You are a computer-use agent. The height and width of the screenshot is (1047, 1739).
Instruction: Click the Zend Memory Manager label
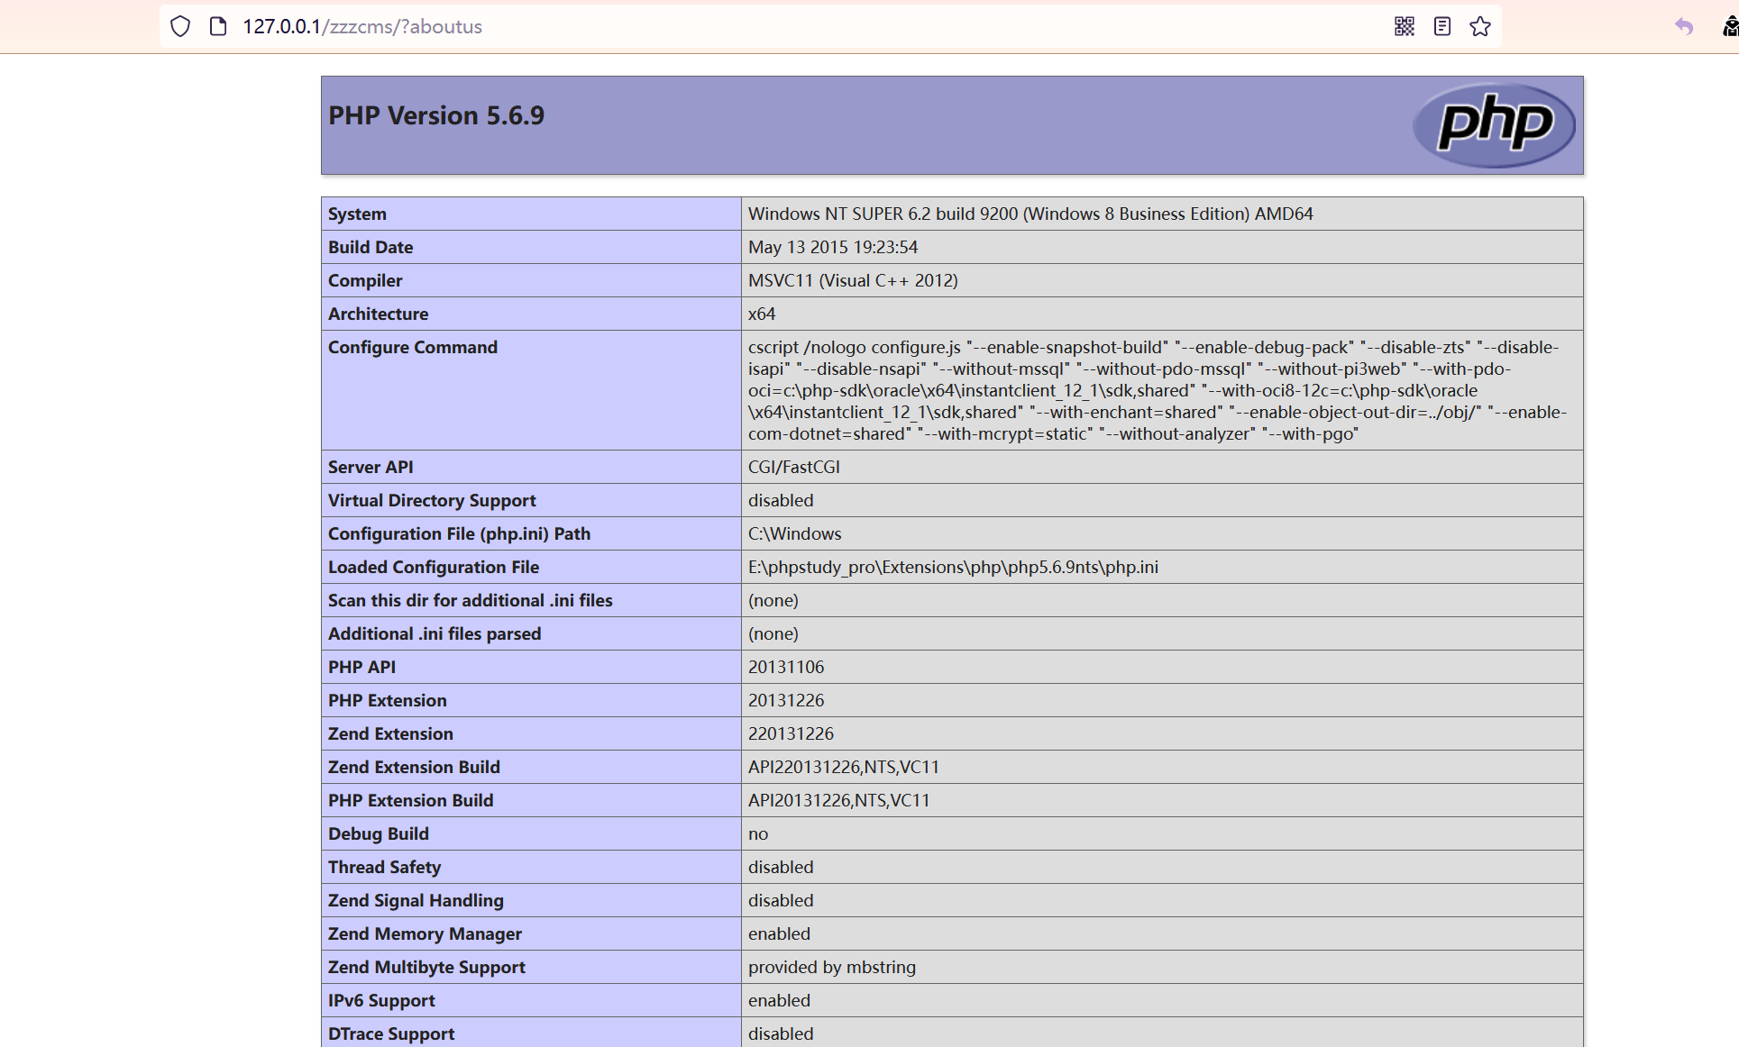(x=425, y=933)
